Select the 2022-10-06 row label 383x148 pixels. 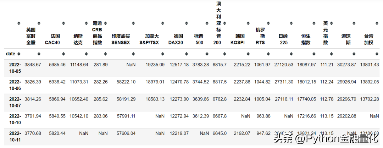pos(15,86)
